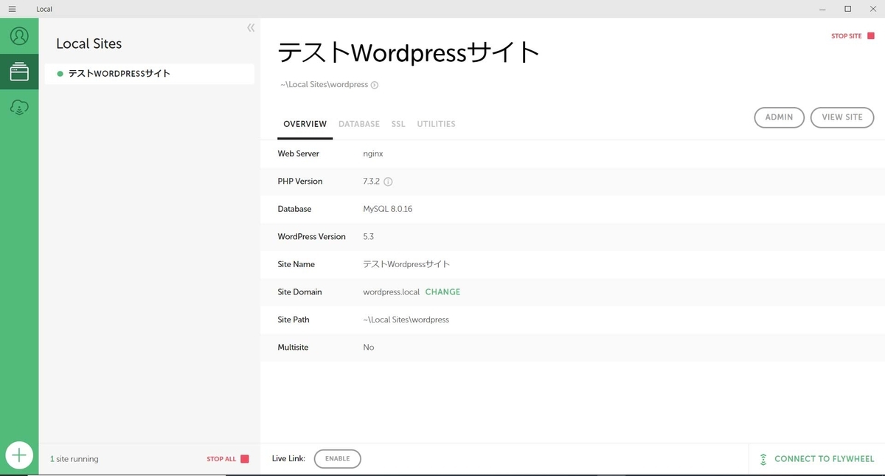Collapse the Local Sites sidebar panel

pyautogui.click(x=251, y=27)
